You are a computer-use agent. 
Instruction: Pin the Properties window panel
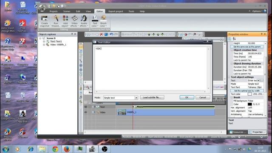pyautogui.click(x=262, y=34)
